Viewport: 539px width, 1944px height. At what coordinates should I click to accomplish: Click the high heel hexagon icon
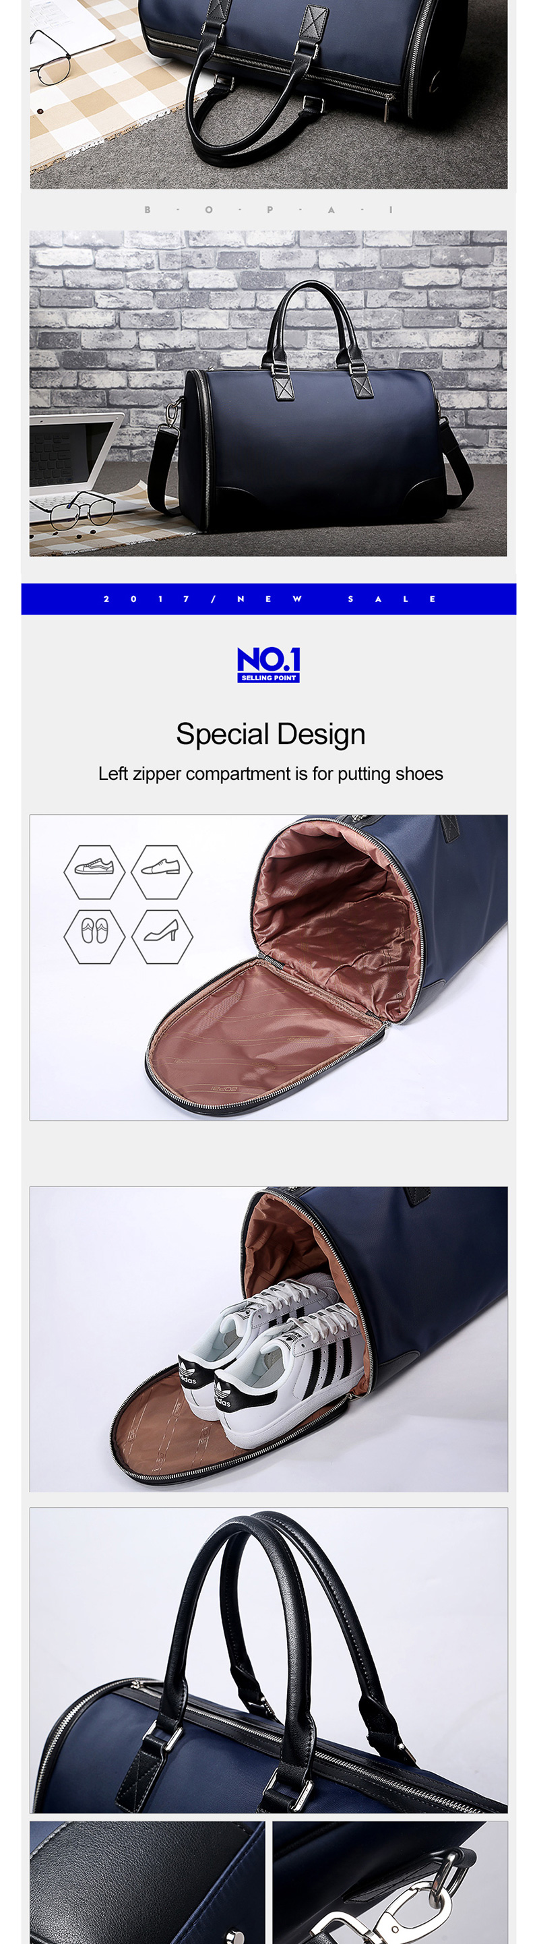161,936
